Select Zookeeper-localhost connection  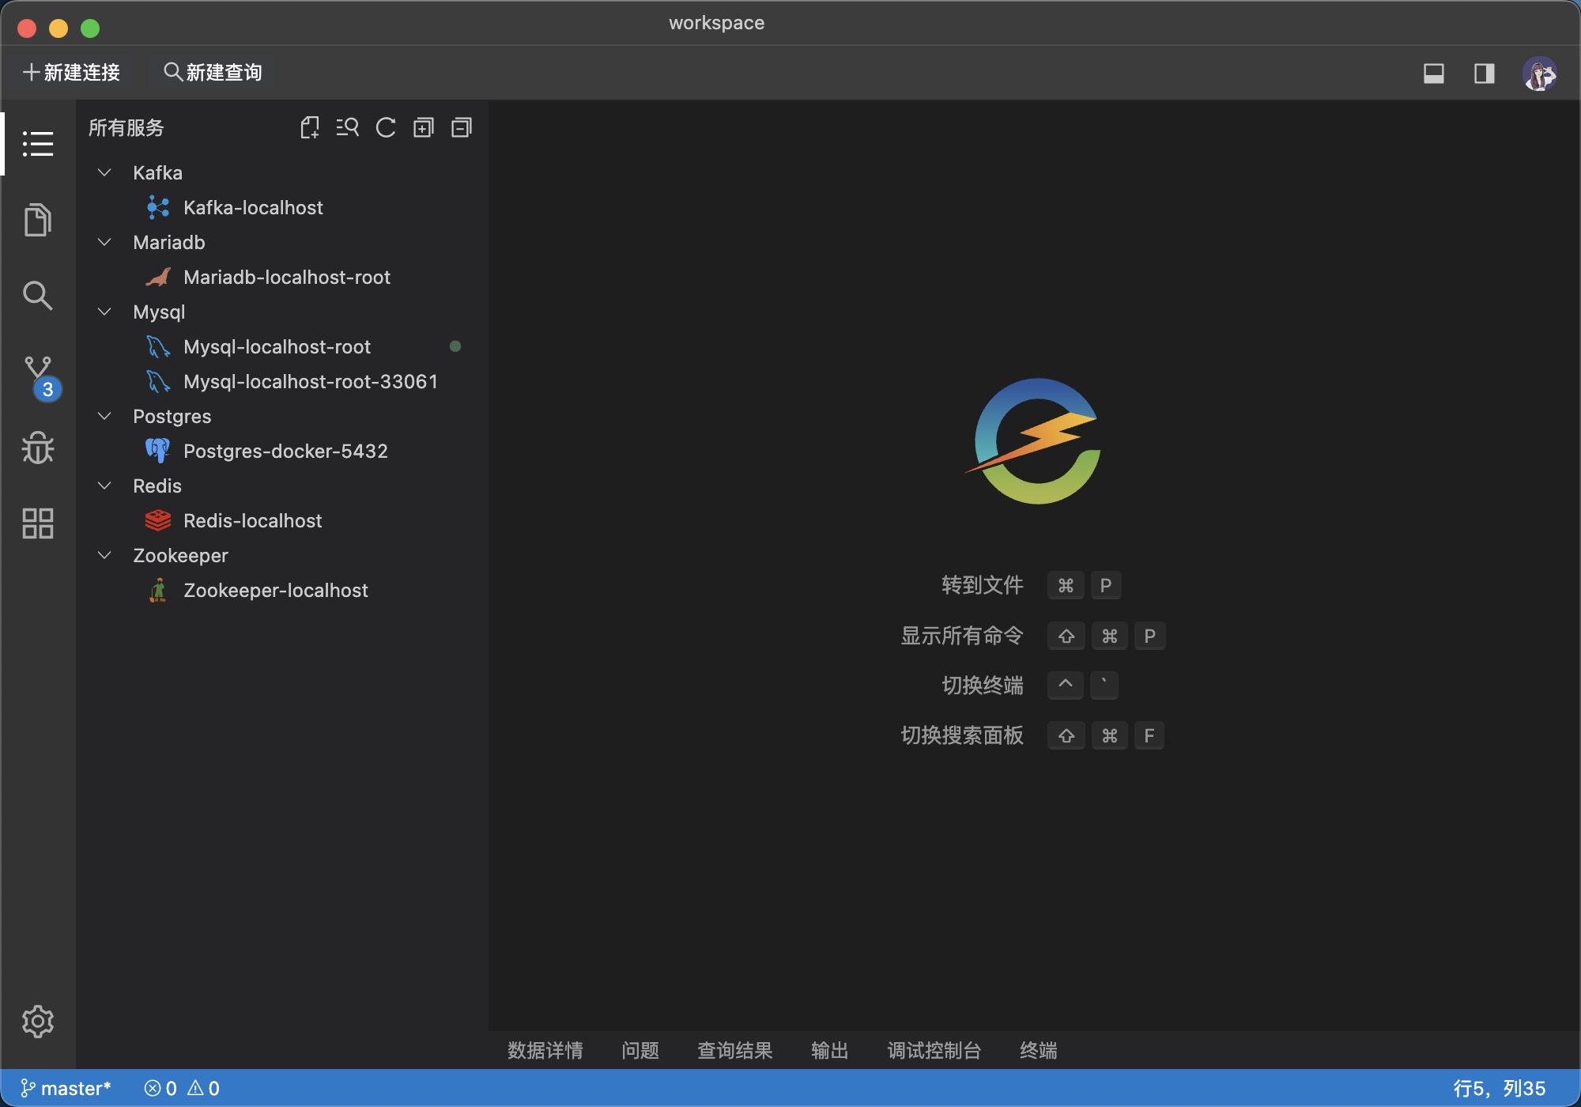click(276, 590)
